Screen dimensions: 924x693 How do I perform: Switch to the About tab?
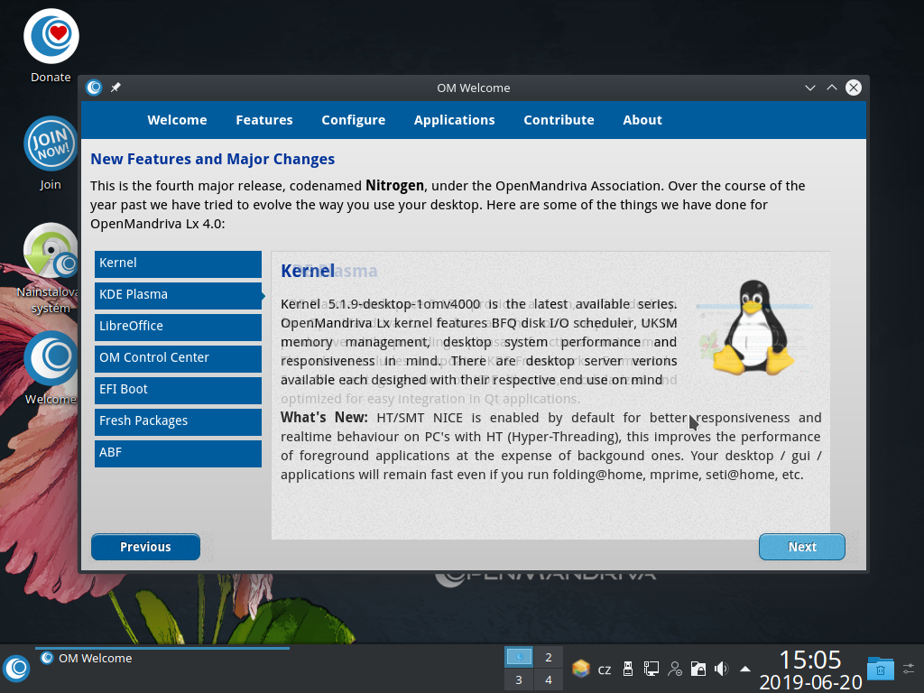642,120
